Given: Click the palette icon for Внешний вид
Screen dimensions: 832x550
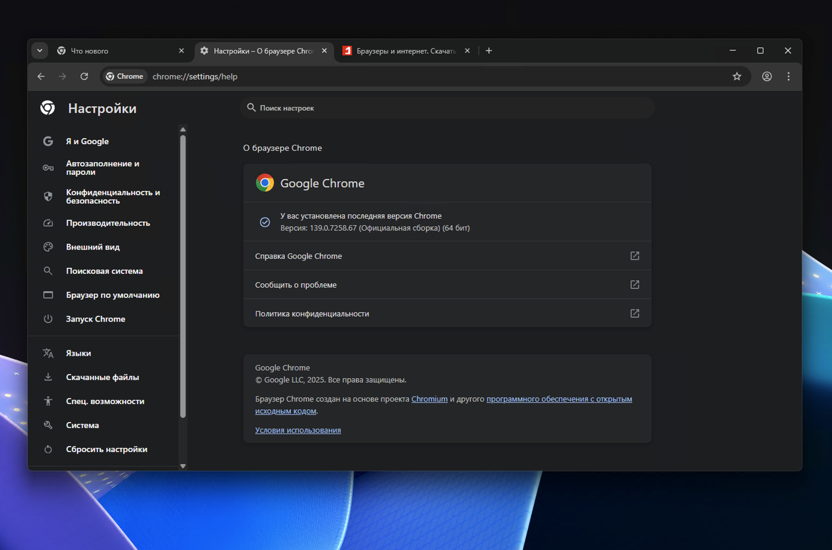Looking at the screenshot, I should pyautogui.click(x=48, y=247).
